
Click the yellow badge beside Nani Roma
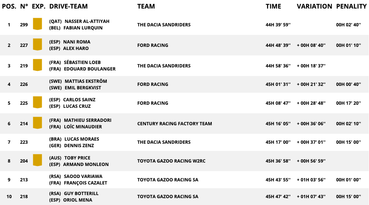click(x=37, y=44)
